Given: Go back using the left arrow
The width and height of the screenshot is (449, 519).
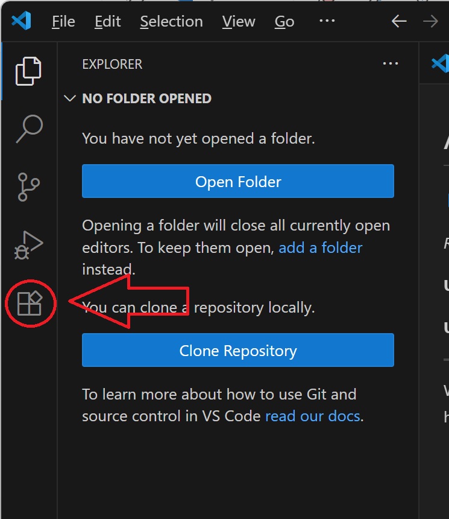Looking at the screenshot, I should click(399, 21).
